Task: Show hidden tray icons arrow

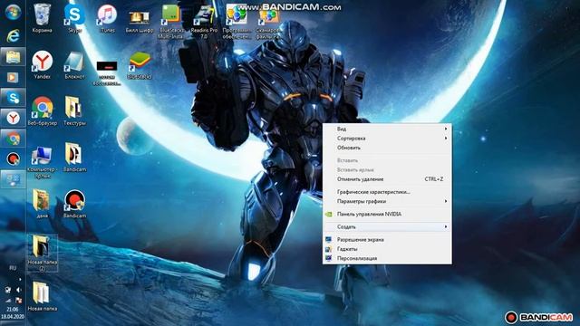Action: pos(20,280)
